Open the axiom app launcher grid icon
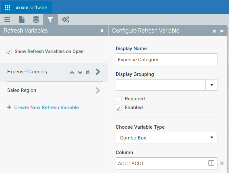This screenshot has width=230, height=174. tap(8, 7)
